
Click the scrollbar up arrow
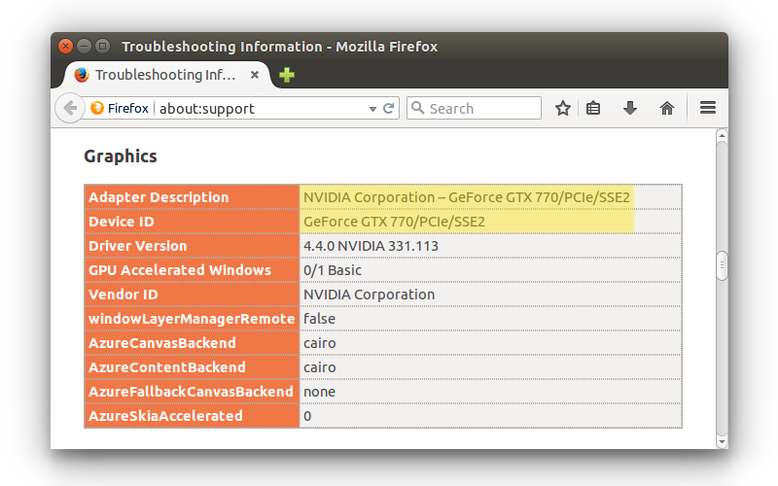722,135
